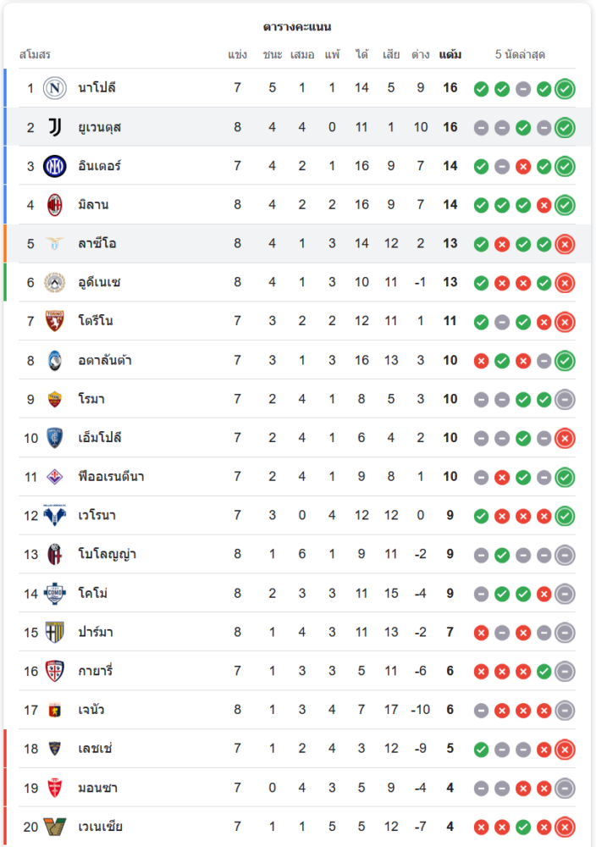Image resolution: width=596 pixels, height=847 pixels.
Task: Open the โบโลญญ่า team name link
Action: click(107, 555)
